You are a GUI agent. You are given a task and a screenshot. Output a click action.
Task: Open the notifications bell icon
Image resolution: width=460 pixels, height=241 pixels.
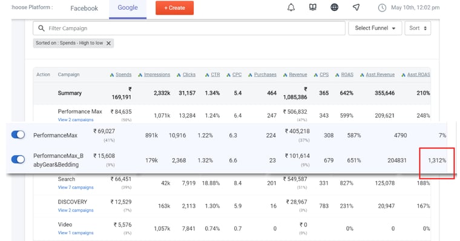coord(291,8)
